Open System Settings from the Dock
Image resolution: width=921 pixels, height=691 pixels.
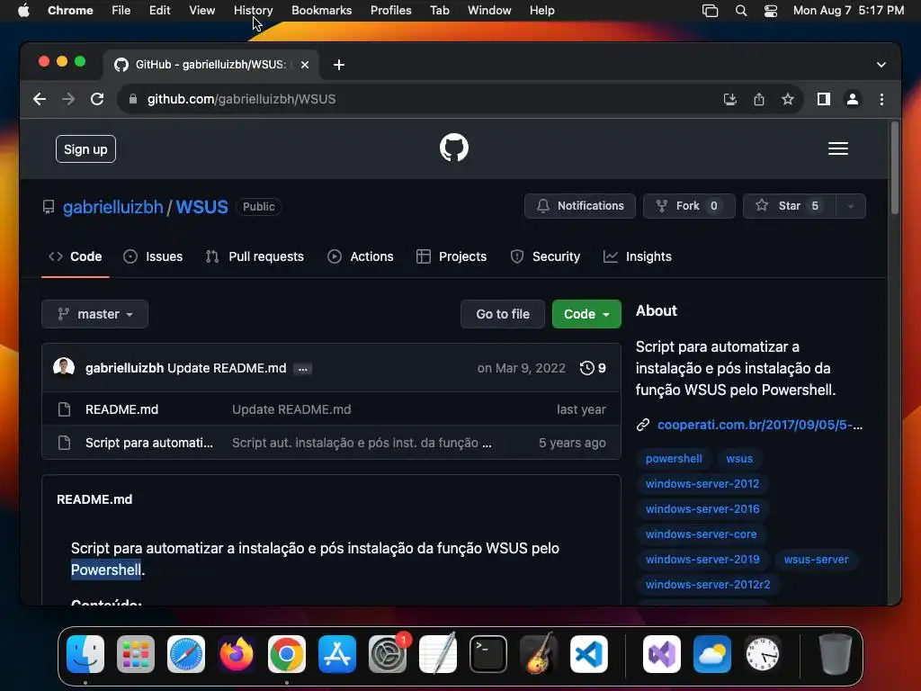[x=388, y=653]
